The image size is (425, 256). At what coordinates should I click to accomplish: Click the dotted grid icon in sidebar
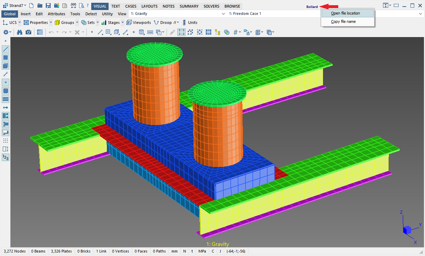click(6, 141)
